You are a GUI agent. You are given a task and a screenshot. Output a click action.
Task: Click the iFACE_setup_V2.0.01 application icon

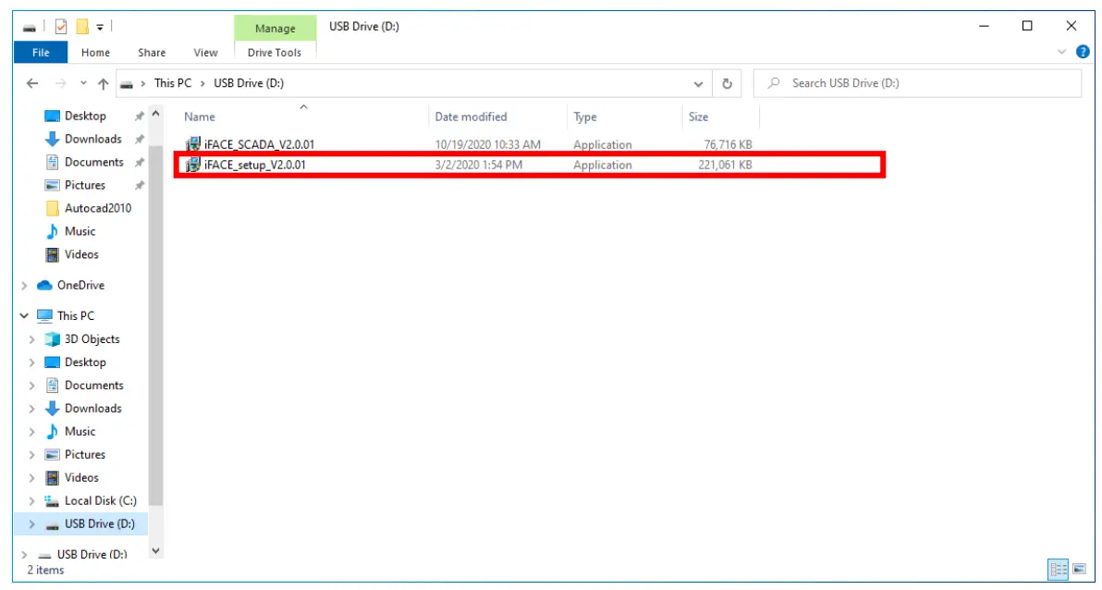point(192,166)
